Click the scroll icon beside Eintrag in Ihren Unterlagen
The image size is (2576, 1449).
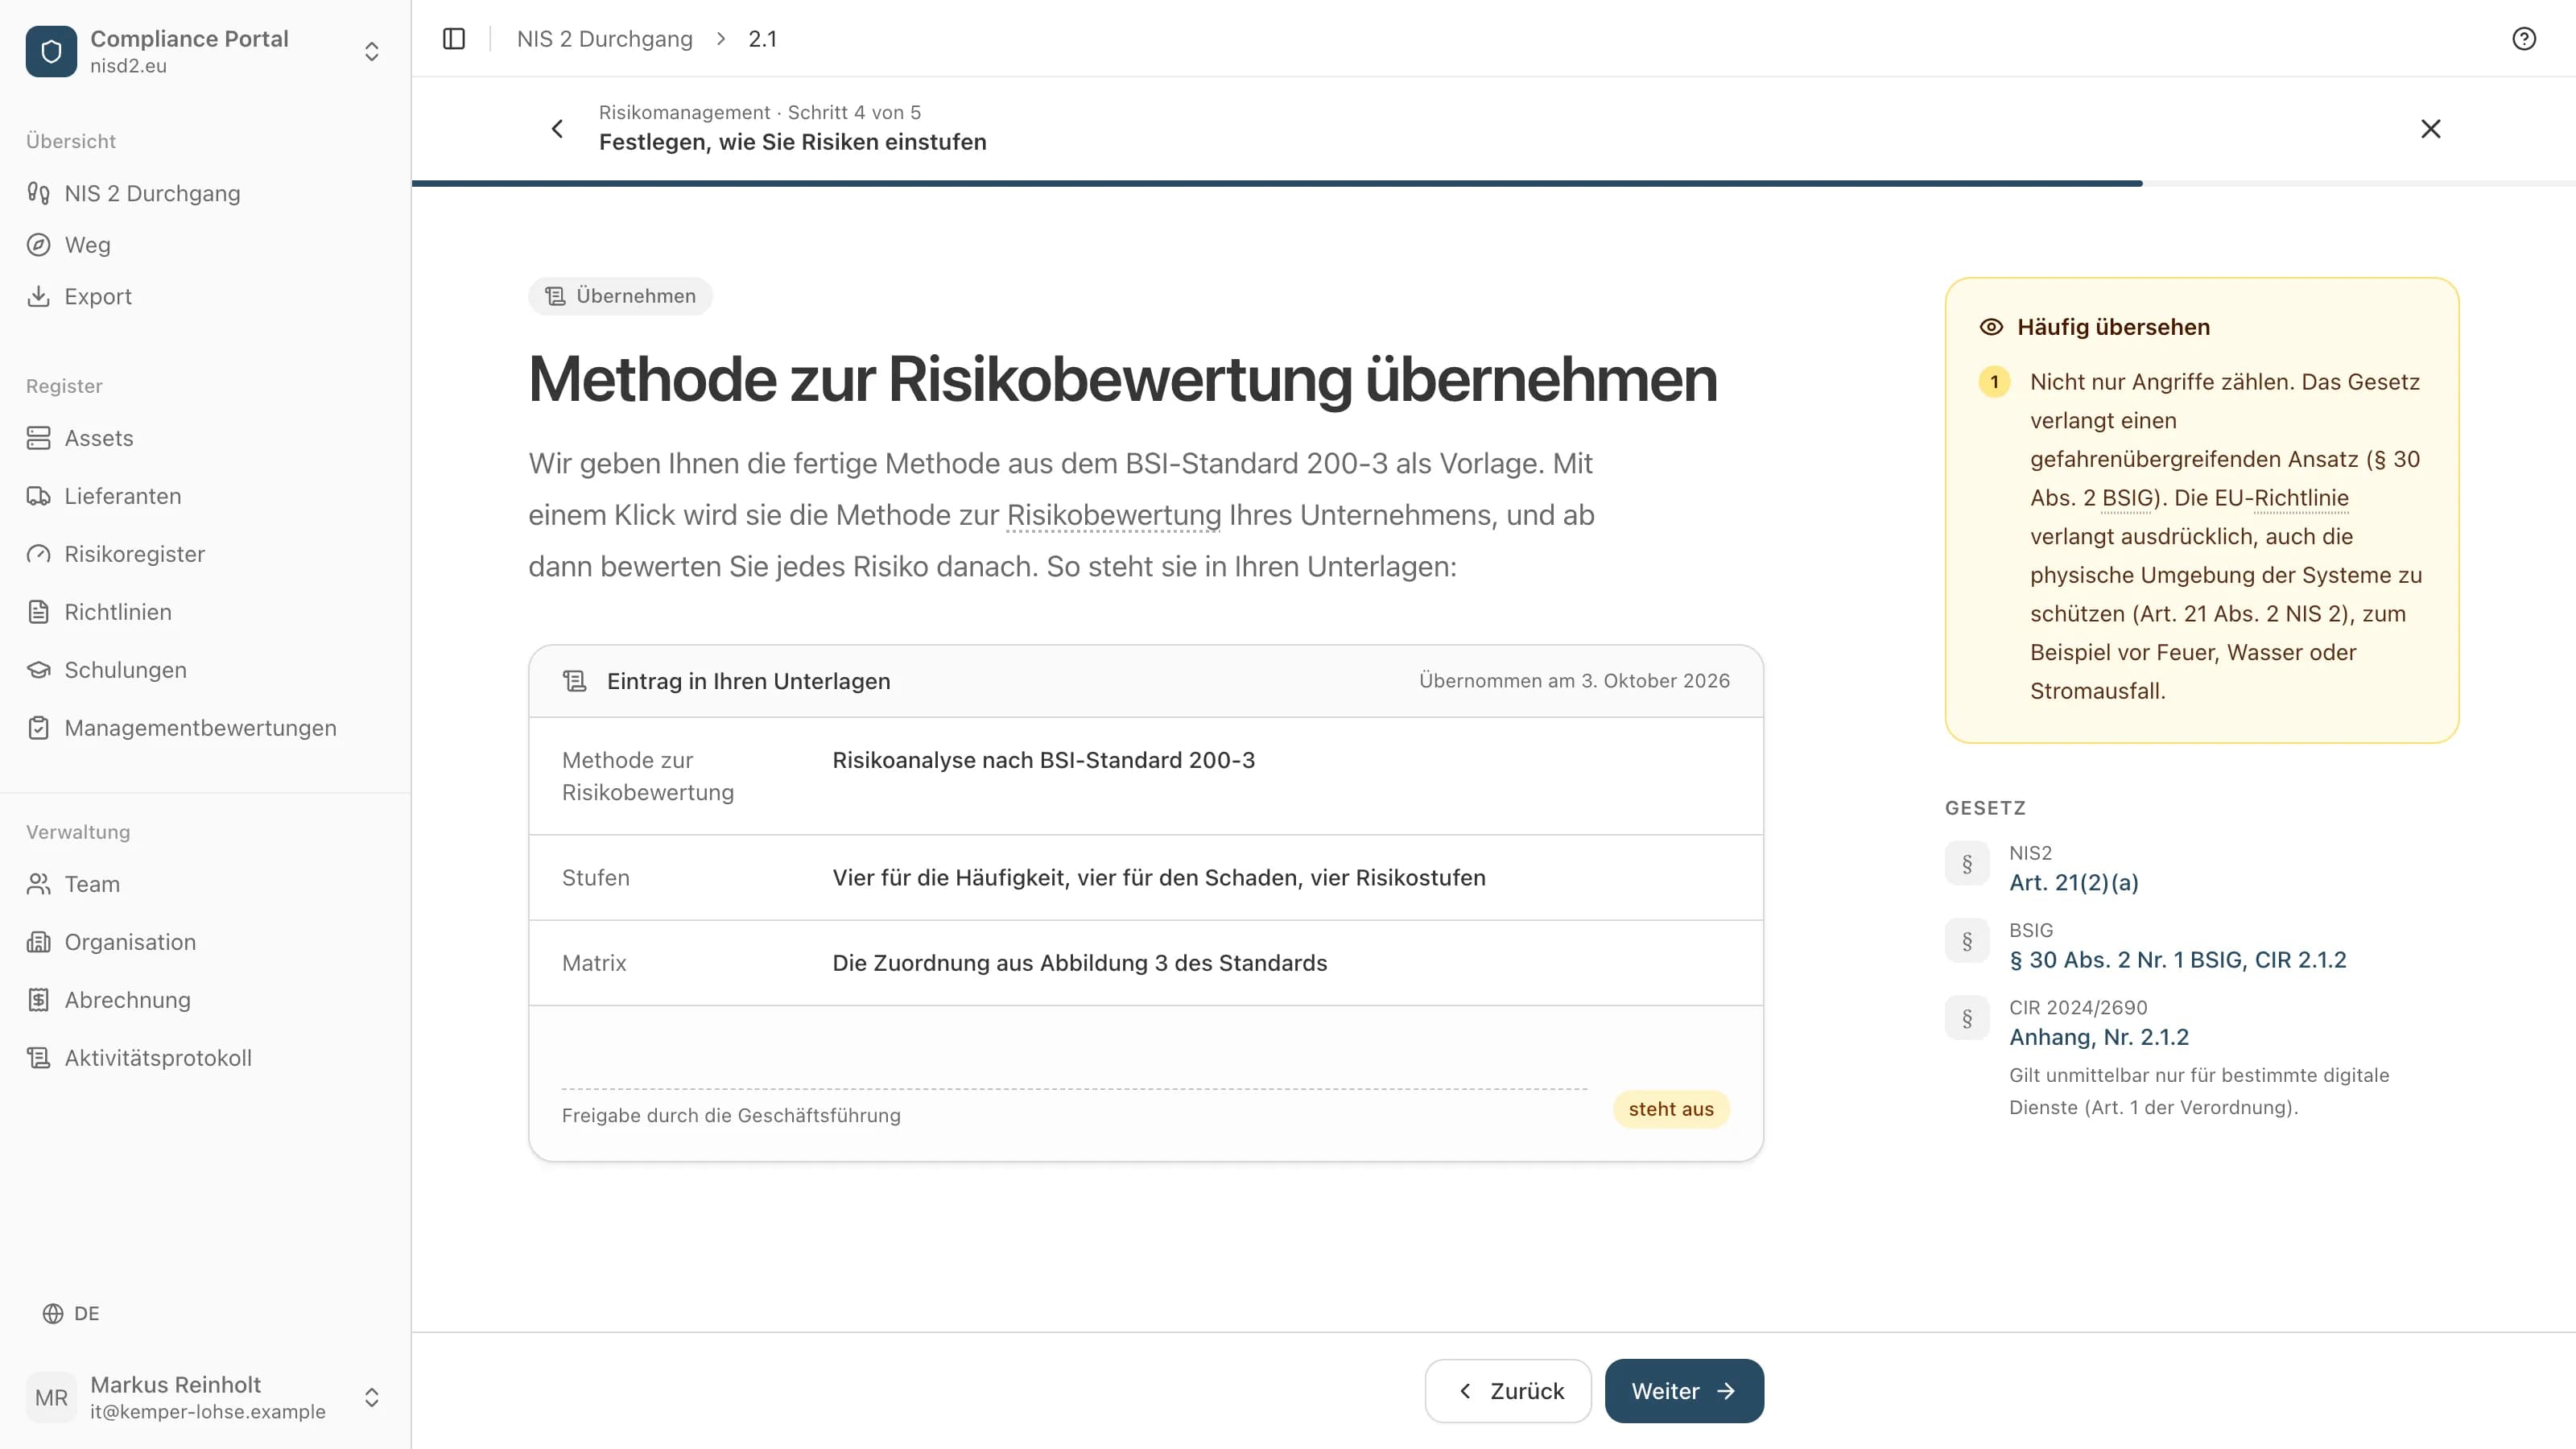(x=574, y=681)
